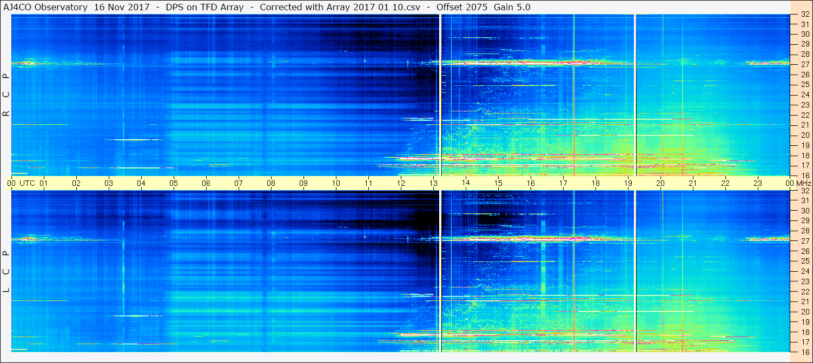Click the vertical "LCP" panel label
Viewport: 813px width, 363px height.
point(6,272)
